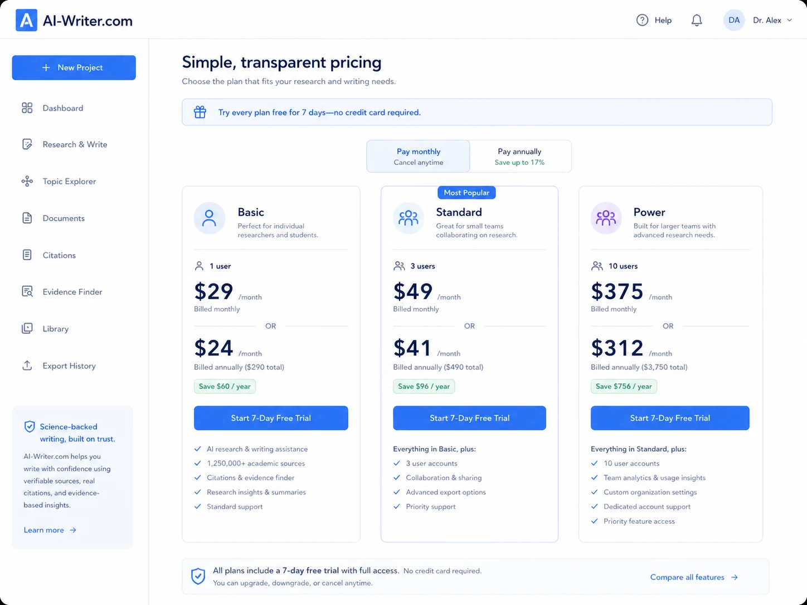Click the shield icon in bottom trial notice

(198, 576)
